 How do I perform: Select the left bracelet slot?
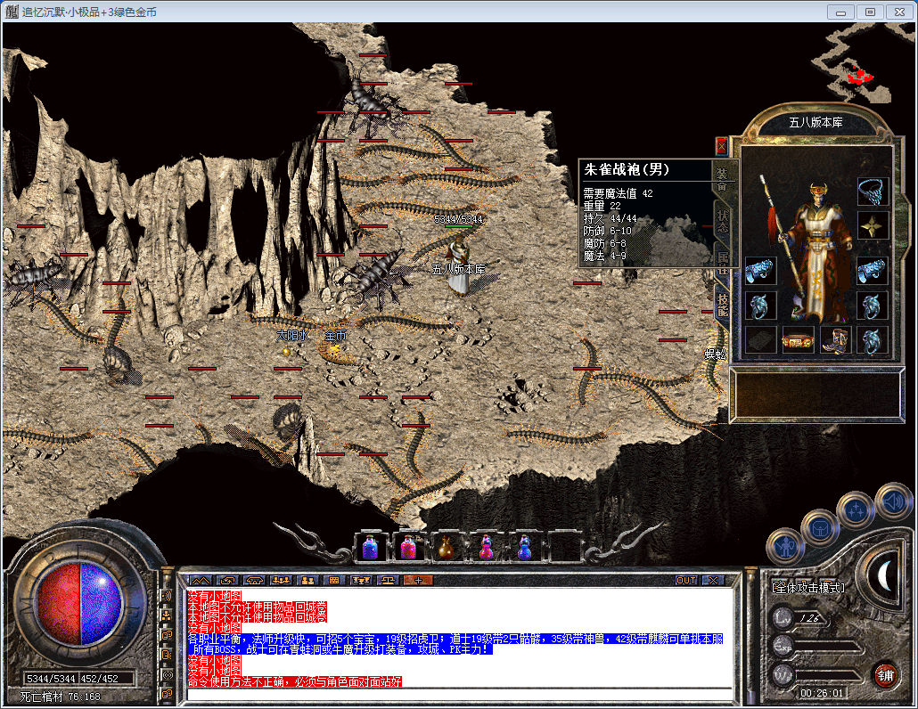760,271
